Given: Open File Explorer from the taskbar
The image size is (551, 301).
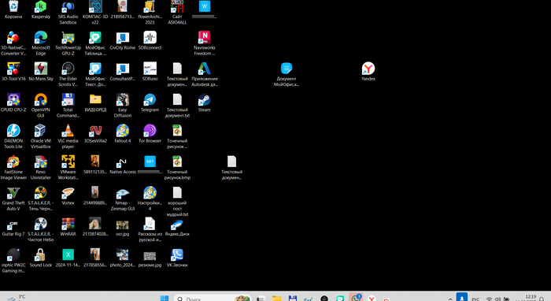Looking at the screenshot, I should click(276, 298).
